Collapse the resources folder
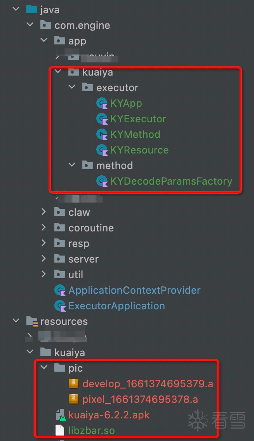The height and width of the screenshot is (441, 254). (16, 321)
